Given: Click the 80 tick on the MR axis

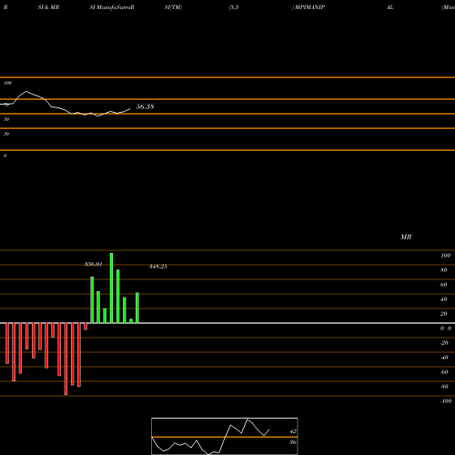Looking at the screenshot, I should [443, 270].
